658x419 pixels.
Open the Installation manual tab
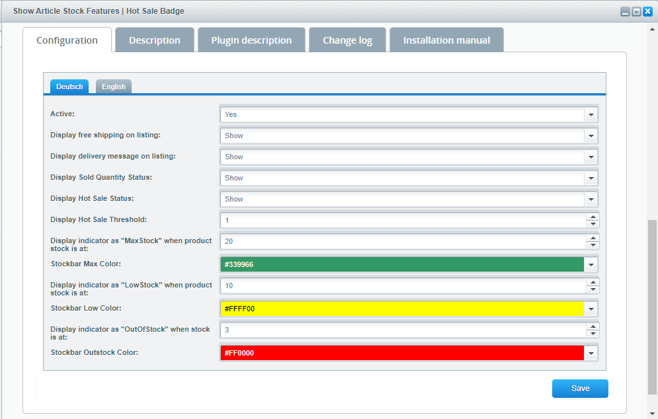tap(446, 40)
